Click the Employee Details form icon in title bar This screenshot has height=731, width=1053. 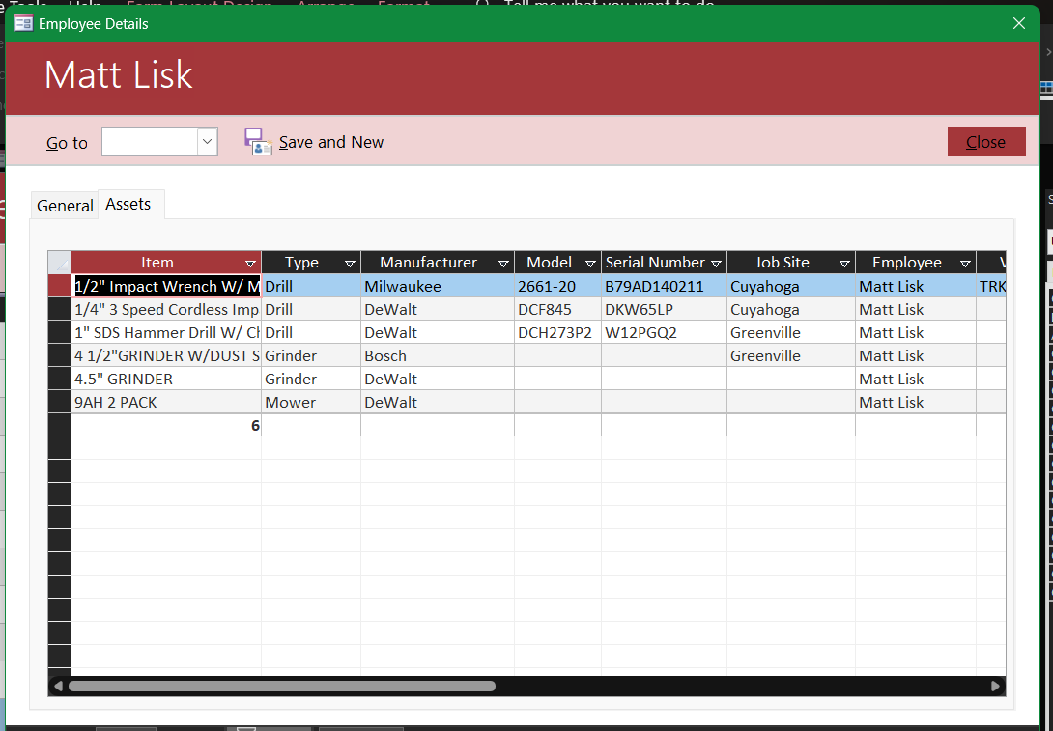pyautogui.click(x=24, y=24)
